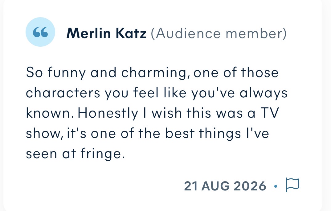
Task: Click the line starting "known. Honestly I wish"
Action: click(153, 113)
